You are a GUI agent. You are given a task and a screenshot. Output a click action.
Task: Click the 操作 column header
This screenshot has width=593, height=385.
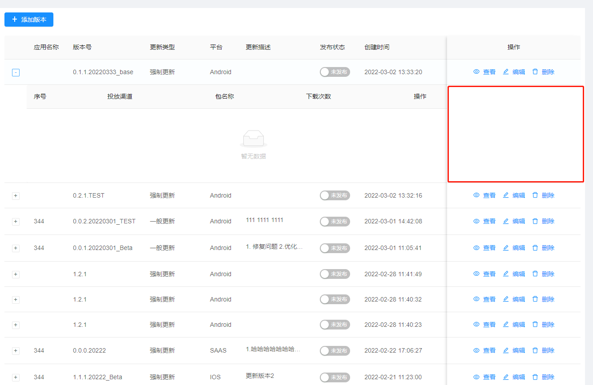(x=514, y=47)
